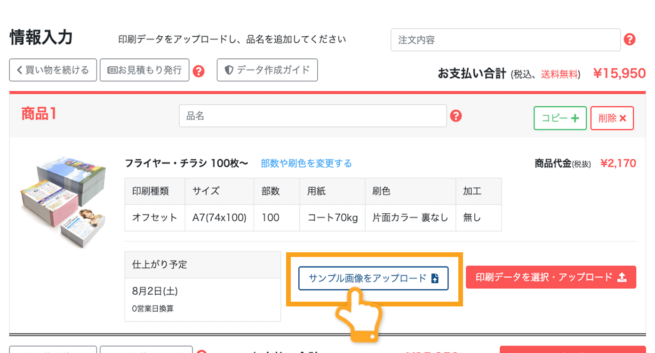Screen dimensions: 655x353
Task: Click the コピー button for 商品1
Action: click(x=559, y=118)
